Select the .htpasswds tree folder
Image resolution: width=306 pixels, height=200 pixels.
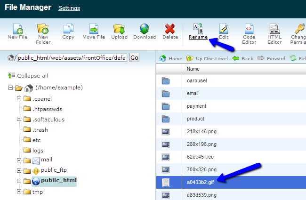[43, 109]
